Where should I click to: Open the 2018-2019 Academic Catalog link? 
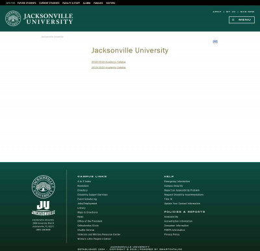tap(109, 62)
